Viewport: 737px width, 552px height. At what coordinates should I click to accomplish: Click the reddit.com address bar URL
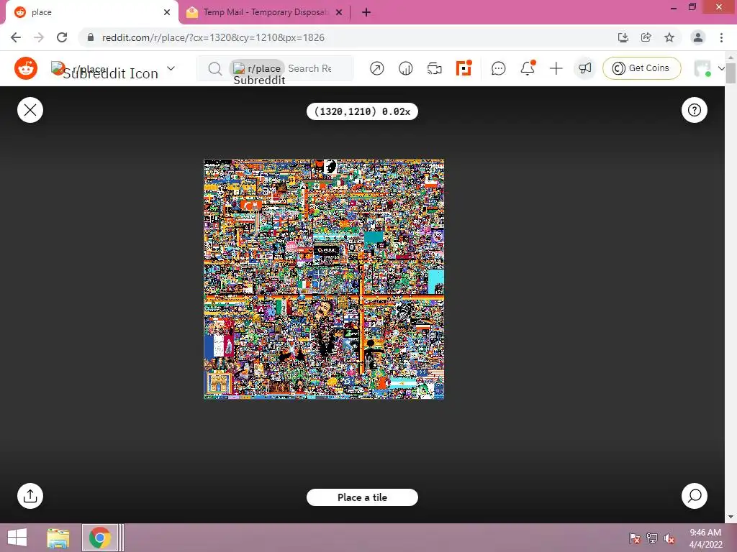213,37
